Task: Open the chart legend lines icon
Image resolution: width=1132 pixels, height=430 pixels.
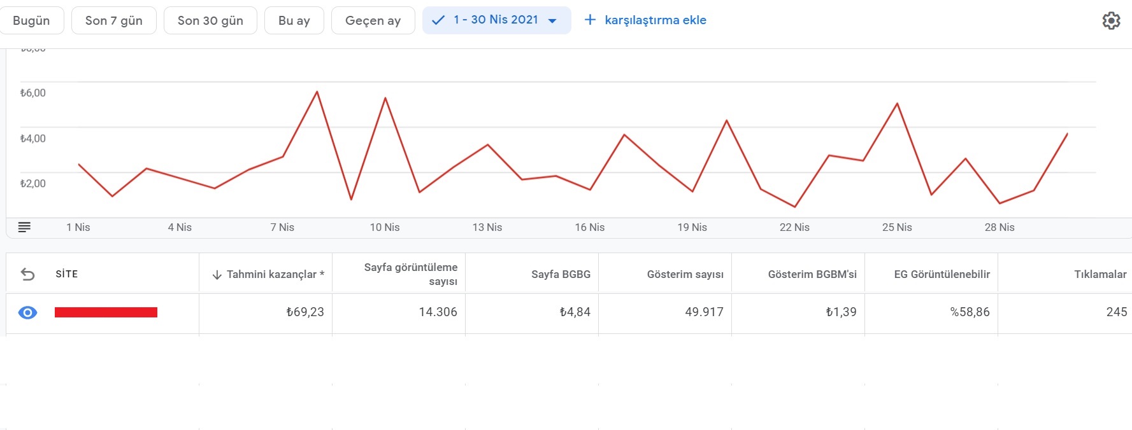Action: 24,227
